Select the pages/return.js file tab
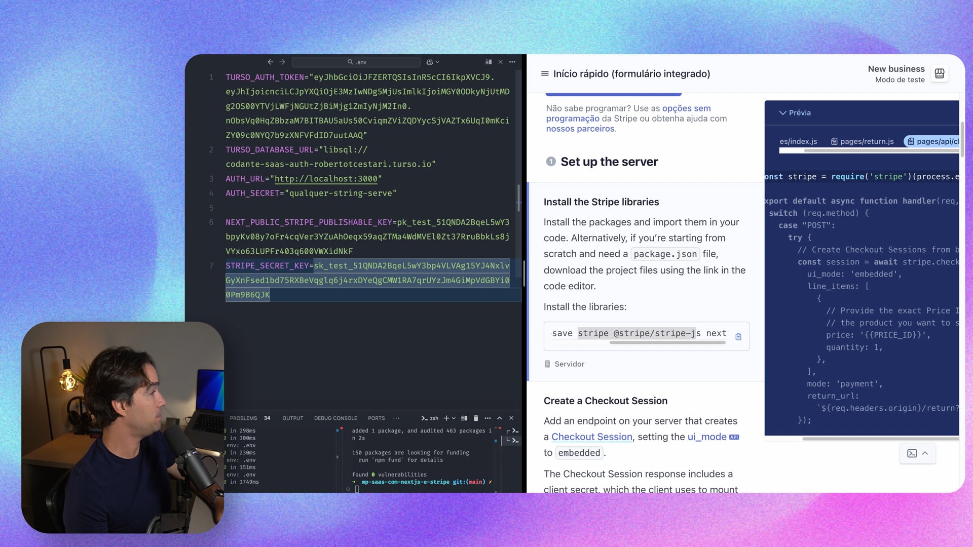The image size is (973, 547). pyautogui.click(x=862, y=141)
